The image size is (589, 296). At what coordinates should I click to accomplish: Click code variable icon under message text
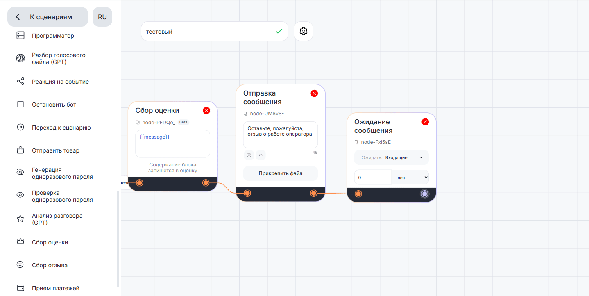[261, 155]
